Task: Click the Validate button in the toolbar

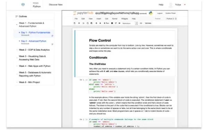Action: [148, 23]
